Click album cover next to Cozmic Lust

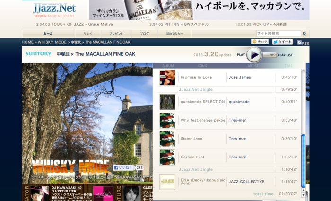coord(167,157)
